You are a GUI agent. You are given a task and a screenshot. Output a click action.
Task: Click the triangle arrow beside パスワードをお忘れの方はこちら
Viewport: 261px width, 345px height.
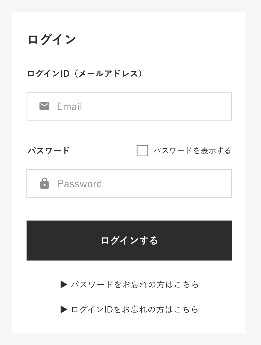pos(64,284)
